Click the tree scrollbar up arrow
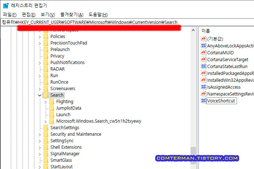The width and height of the screenshot is (254, 169). pos(193,30)
